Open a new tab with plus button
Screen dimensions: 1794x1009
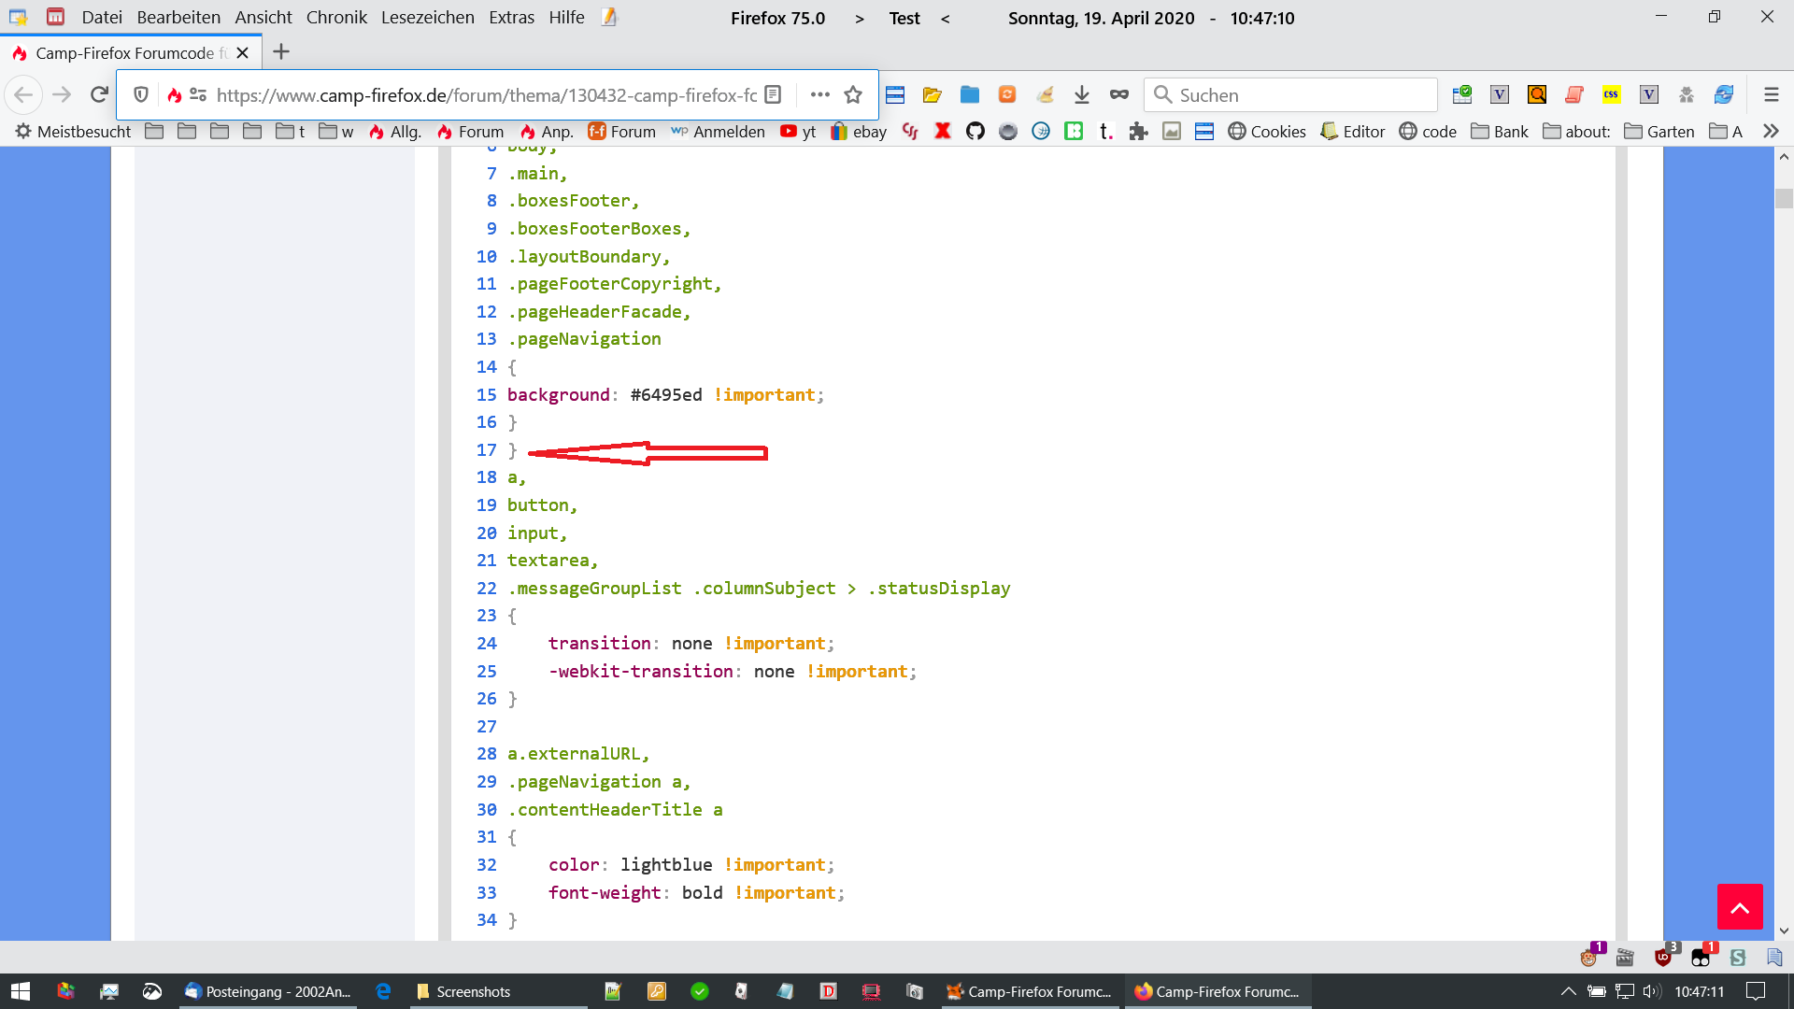click(x=281, y=52)
